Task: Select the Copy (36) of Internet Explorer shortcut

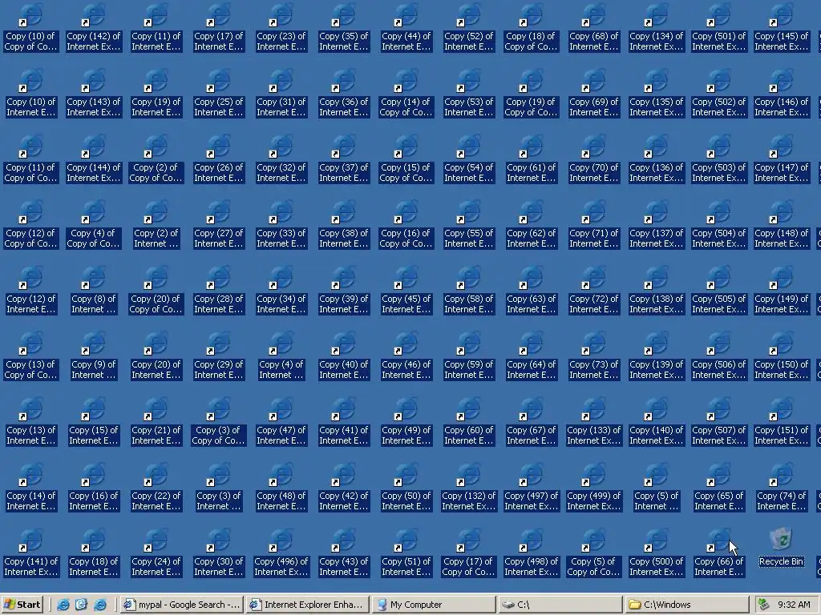Action: [x=343, y=93]
